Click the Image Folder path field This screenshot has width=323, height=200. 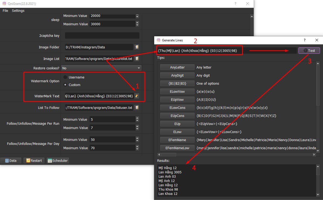[99, 47]
